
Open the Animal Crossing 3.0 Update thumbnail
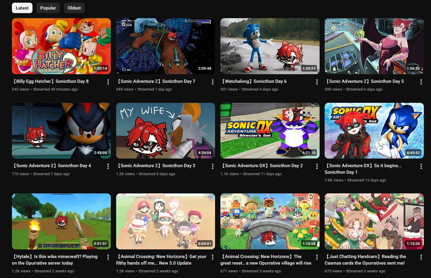coord(166,221)
